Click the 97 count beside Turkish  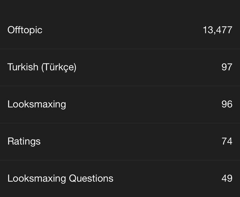227,67
